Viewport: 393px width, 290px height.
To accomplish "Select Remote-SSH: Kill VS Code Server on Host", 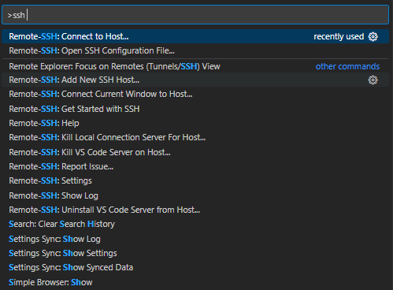I will point(195,152).
